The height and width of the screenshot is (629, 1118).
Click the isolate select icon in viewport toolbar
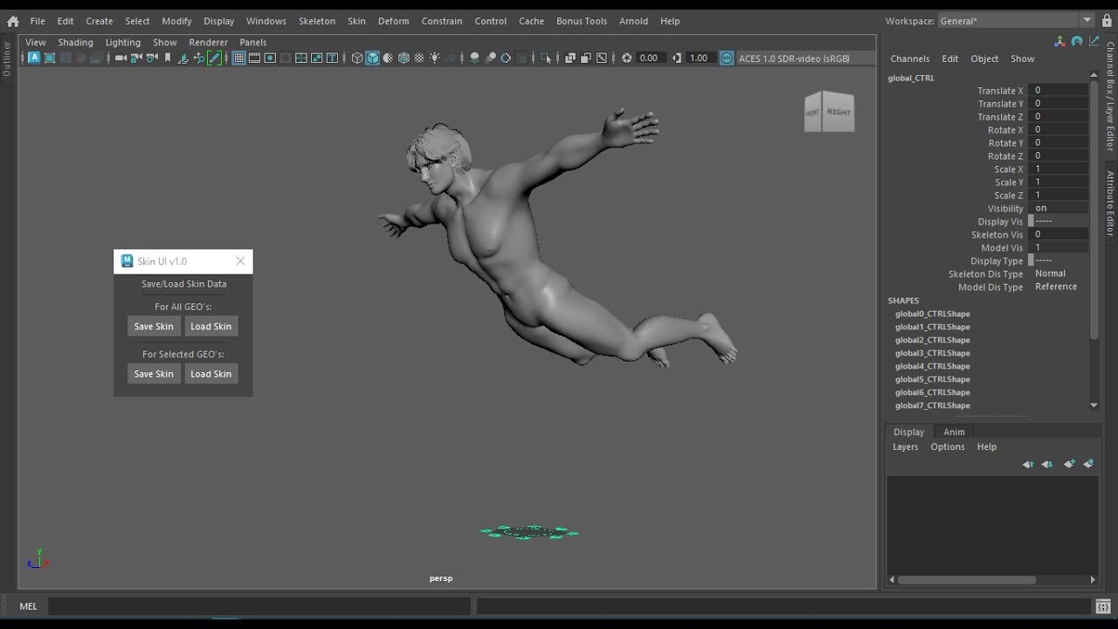point(545,58)
